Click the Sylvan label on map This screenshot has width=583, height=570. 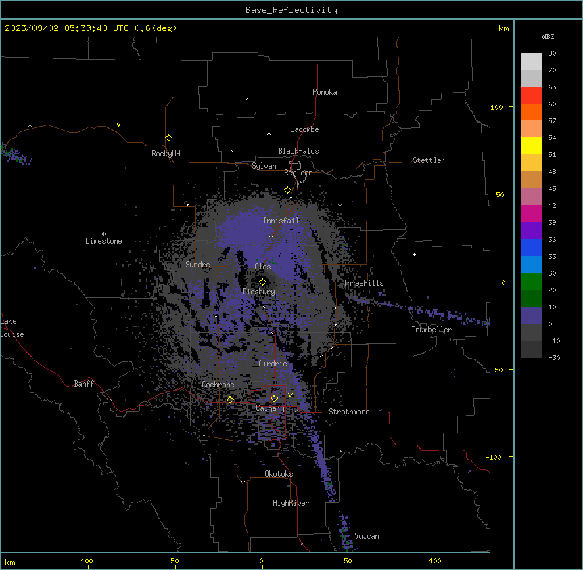tap(264, 166)
